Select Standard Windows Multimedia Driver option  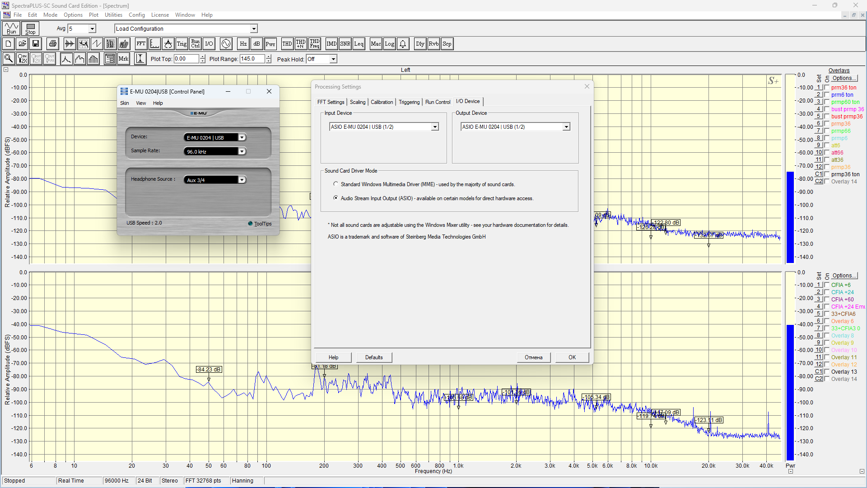coord(336,184)
